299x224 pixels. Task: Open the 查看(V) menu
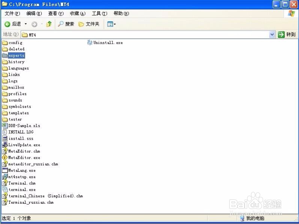point(56,14)
